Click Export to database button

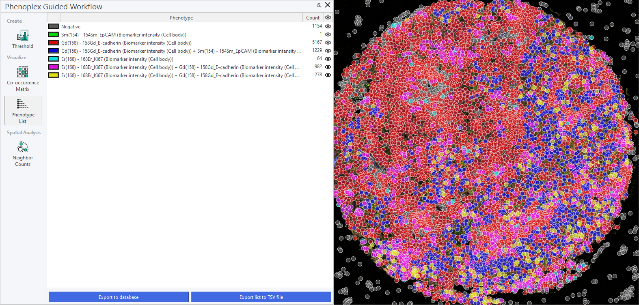119,297
